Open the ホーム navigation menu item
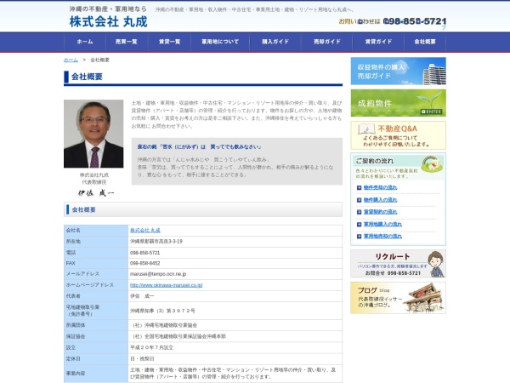Viewport: 510px width, 383px height. 85,42
